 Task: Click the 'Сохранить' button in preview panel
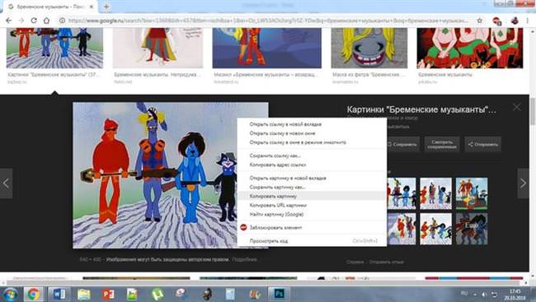pos(402,144)
